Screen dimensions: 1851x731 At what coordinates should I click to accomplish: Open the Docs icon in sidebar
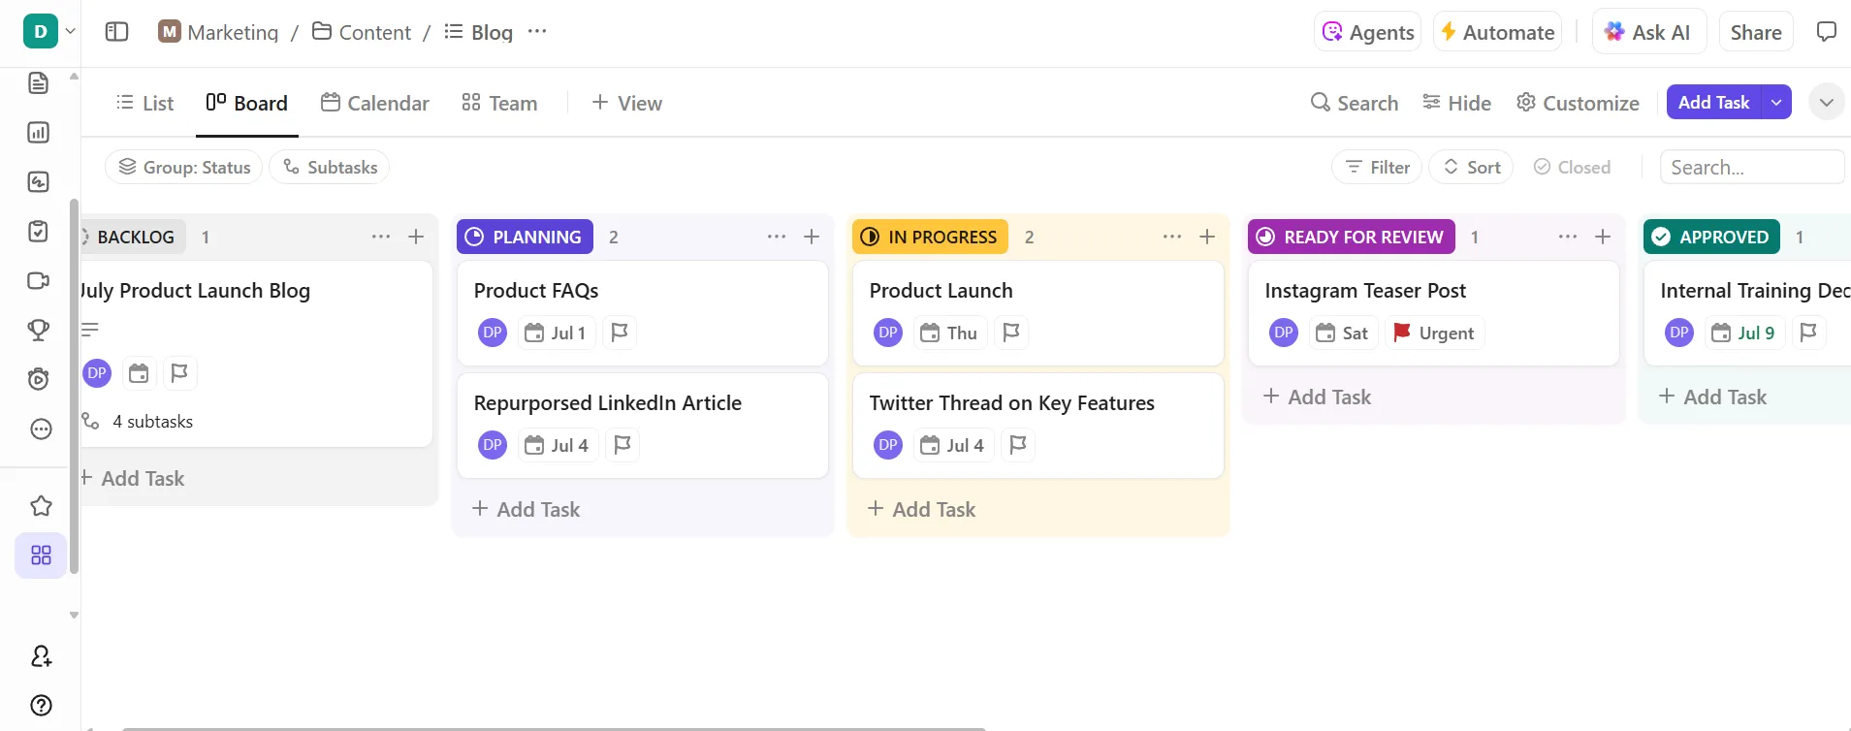click(x=39, y=83)
